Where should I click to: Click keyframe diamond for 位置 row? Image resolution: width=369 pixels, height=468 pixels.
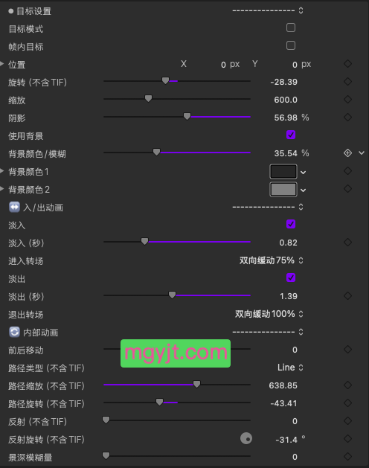click(347, 64)
